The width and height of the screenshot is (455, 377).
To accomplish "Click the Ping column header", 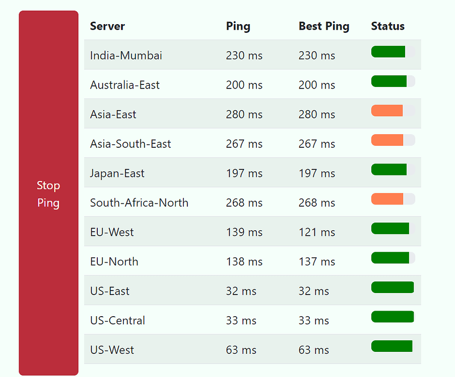I will tap(238, 26).
